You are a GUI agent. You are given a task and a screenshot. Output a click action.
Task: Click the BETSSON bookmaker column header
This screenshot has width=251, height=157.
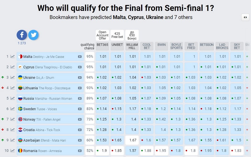pos(207,46)
